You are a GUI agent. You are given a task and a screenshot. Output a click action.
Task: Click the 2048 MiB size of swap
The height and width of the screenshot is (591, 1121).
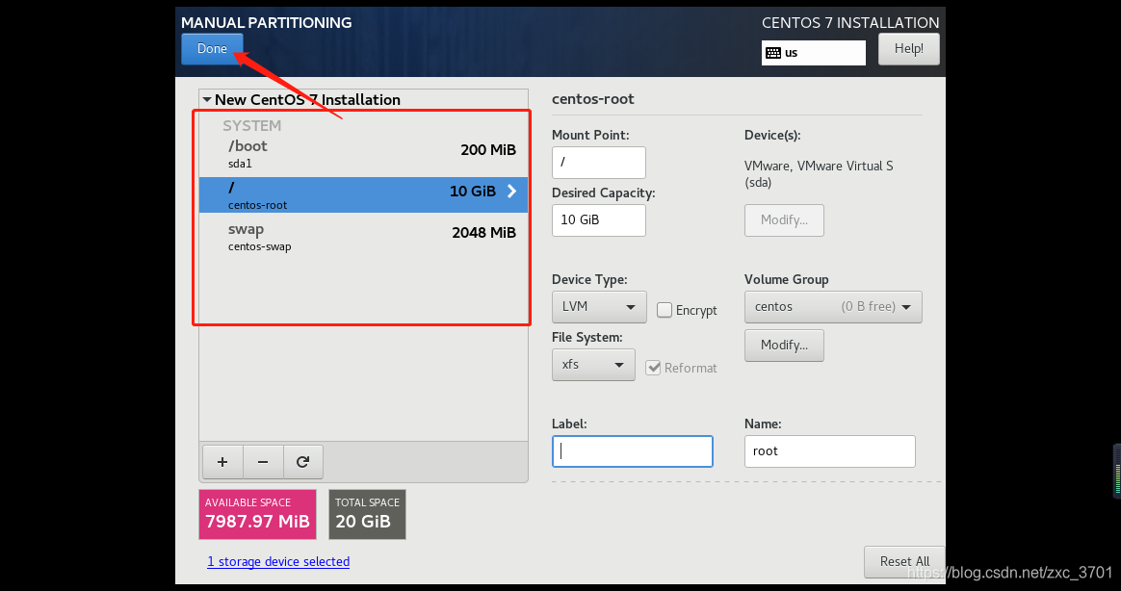click(x=484, y=233)
